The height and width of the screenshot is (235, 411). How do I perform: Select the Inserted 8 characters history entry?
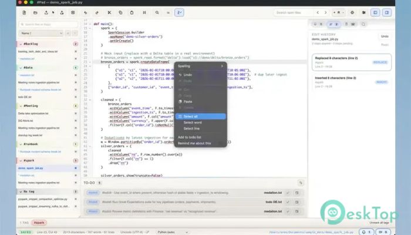[352, 82]
